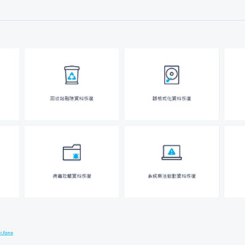
Task: Select the 誤格式化資料恢復 label
Action: [171, 99]
